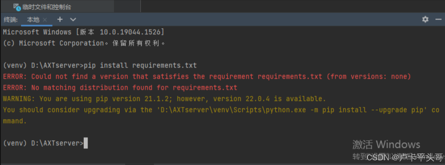Click the 终端 panel label

11,19
